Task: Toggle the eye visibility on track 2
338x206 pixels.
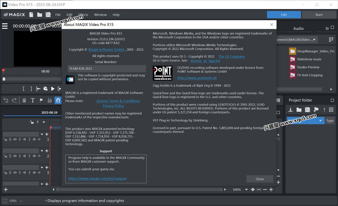Action: (x=15, y=156)
